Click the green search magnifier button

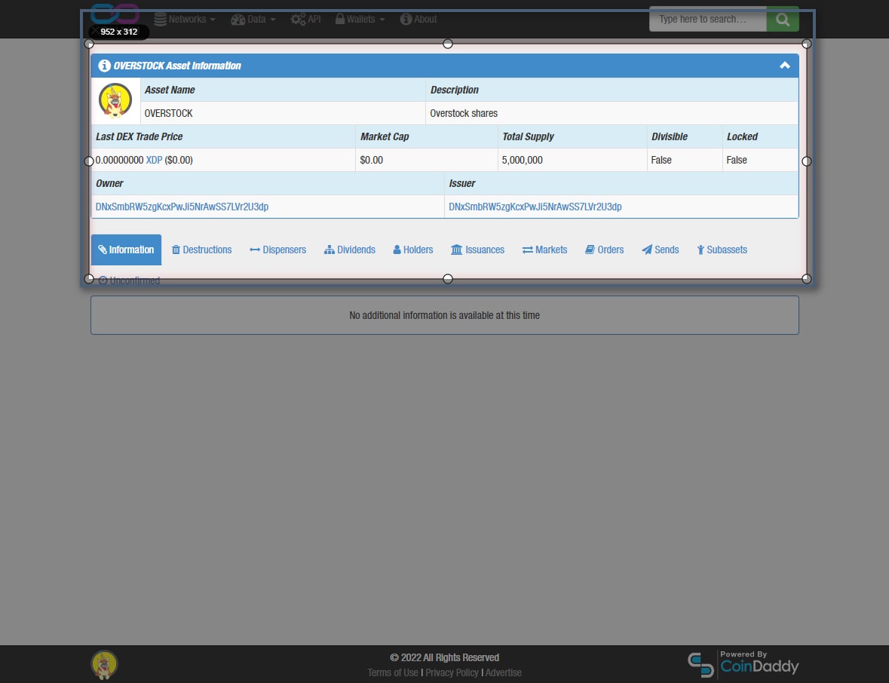click(x=783, y=20)
